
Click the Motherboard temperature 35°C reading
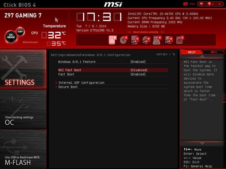tap(56, 43)
